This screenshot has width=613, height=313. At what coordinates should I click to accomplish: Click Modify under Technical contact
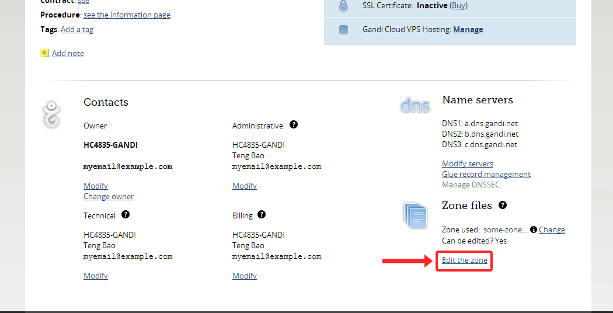coord(96,276)
